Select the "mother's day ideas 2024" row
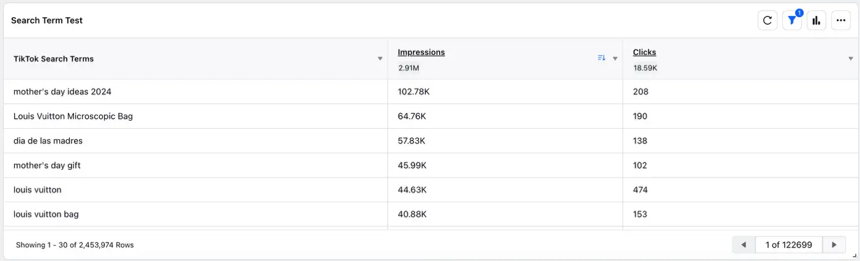This screenshot has width=860, height=261. 62,92
